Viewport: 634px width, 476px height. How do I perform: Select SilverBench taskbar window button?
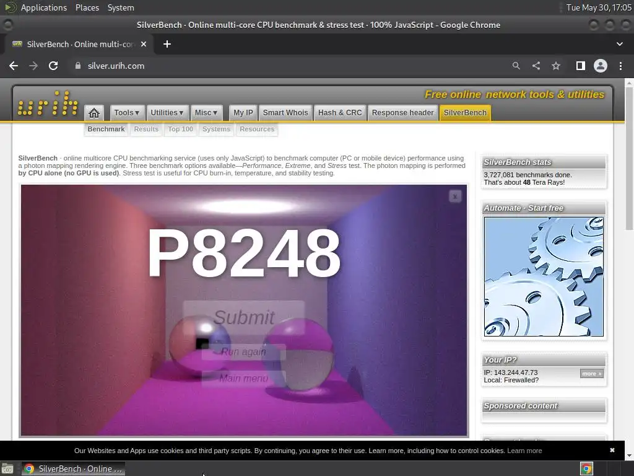(73, 469)
